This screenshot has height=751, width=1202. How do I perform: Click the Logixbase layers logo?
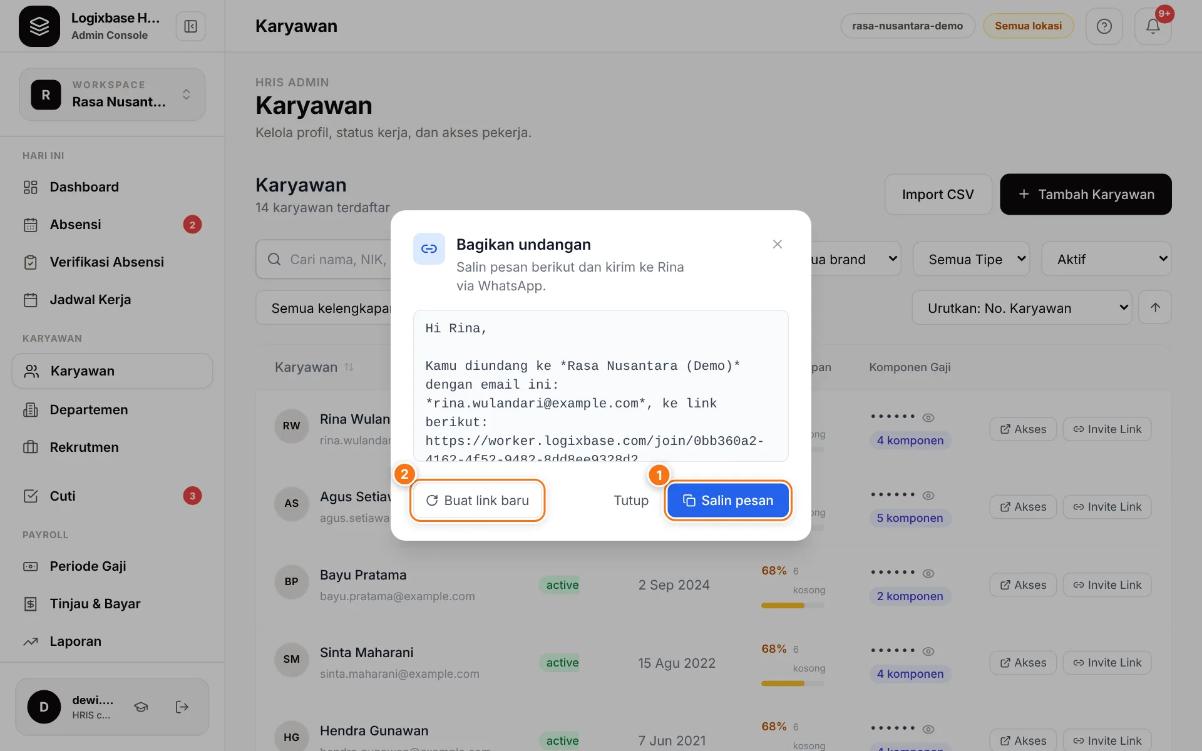[x=39, y=26]
